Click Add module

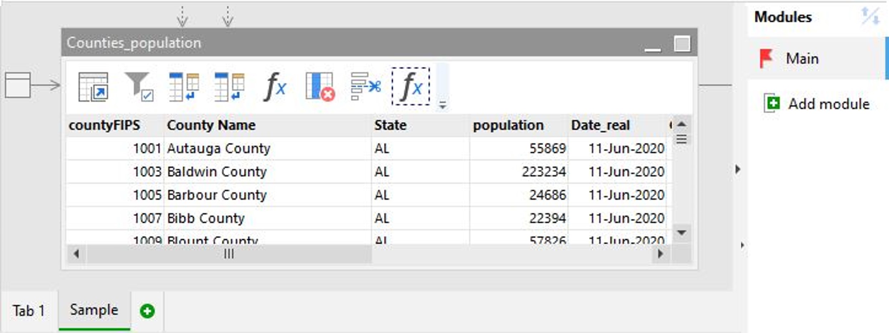(829, 104)
